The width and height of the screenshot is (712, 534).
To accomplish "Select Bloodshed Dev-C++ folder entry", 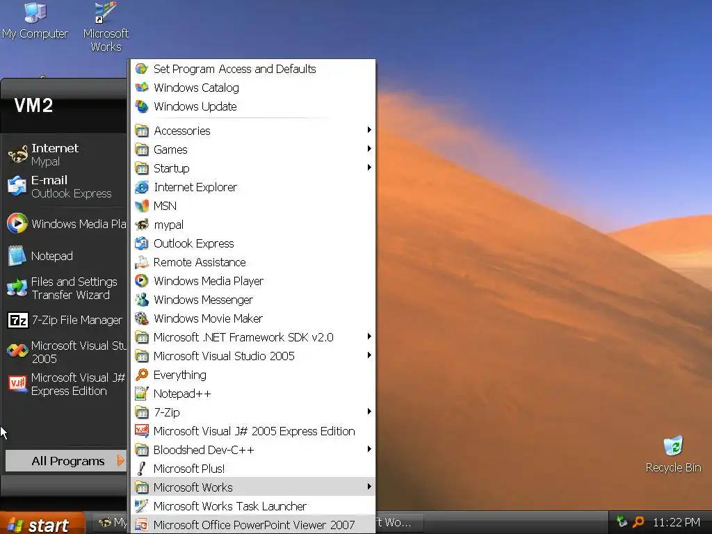I will click(x=253, y=450).
